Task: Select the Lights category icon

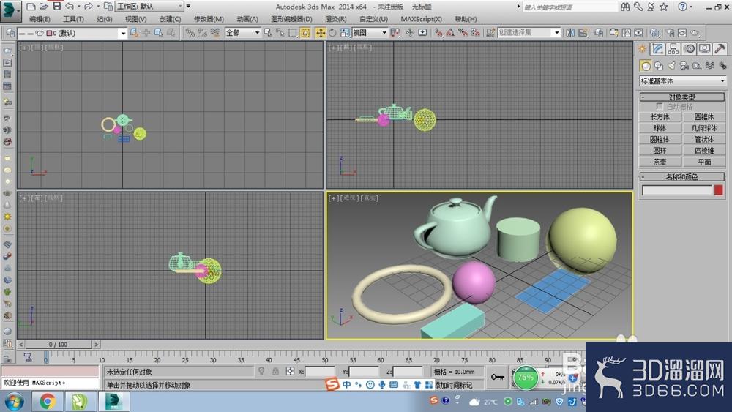Action: pyautogui.click(x=671, y=66)
